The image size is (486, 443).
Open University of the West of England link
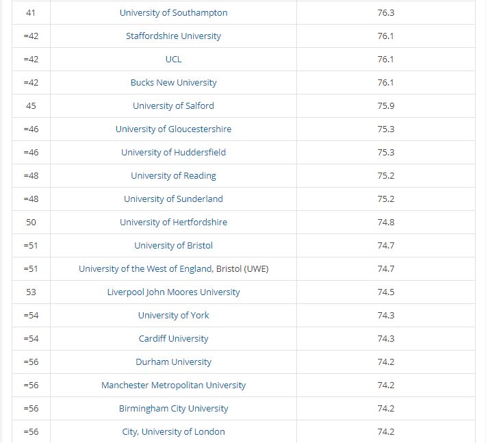pos(173,268)
